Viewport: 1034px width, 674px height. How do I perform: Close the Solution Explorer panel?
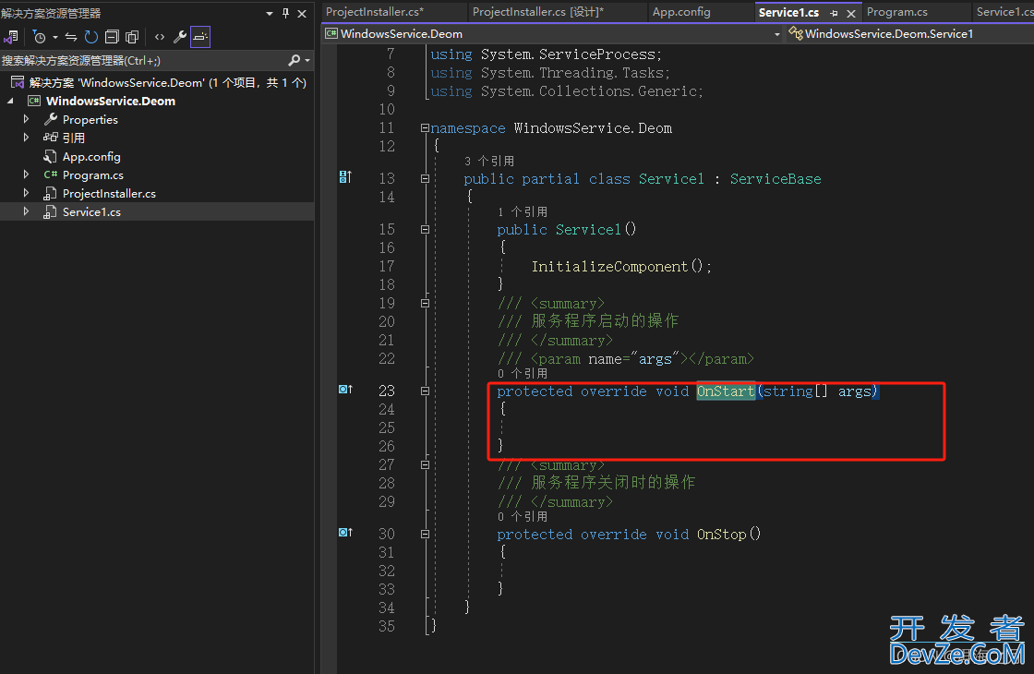tap(302, 13)
